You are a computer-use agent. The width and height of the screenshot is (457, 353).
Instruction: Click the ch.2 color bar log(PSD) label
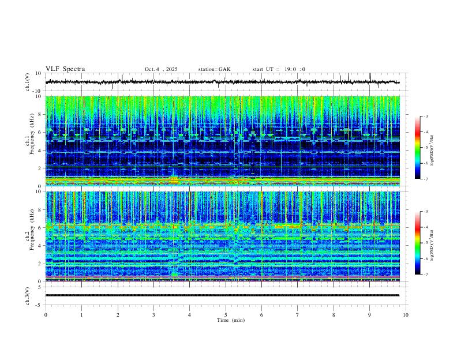point(432,246)
